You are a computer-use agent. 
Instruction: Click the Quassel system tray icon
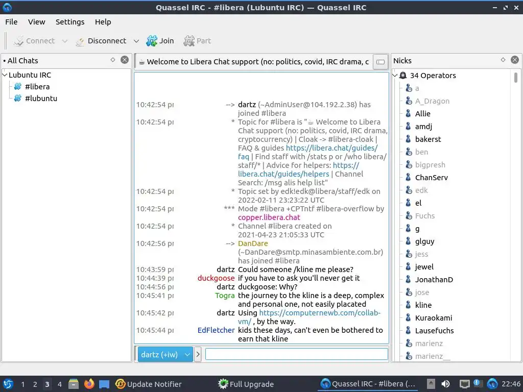click(492, 384)
